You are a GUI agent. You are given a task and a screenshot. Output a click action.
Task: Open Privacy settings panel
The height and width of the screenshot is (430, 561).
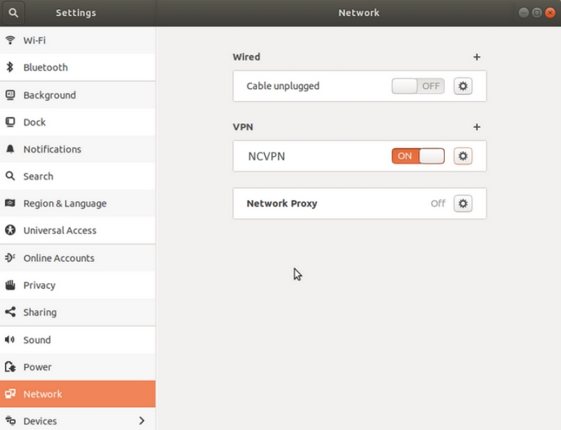pos(78,285)
